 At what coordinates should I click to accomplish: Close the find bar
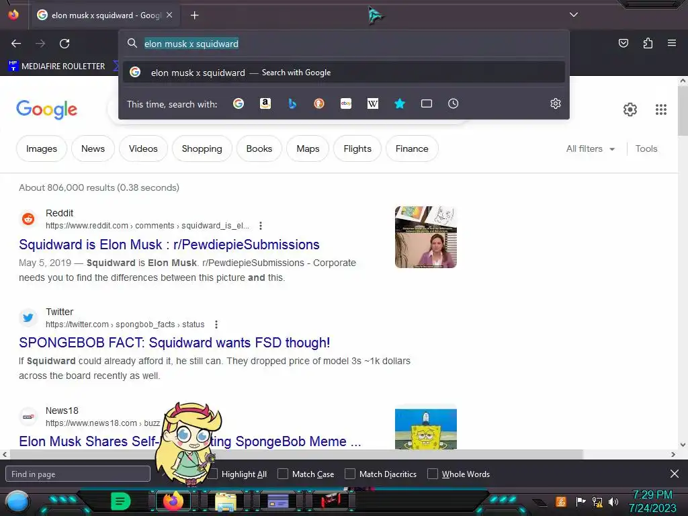[x=675, y=474]
